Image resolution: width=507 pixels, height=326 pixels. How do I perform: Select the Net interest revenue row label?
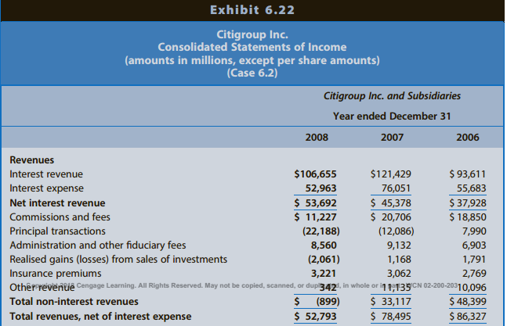[x=57, y=203]
